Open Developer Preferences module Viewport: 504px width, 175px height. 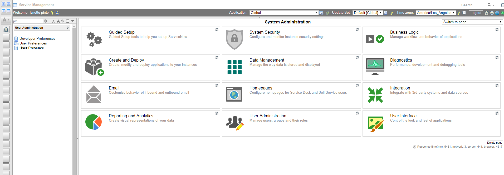pos(37,38)
